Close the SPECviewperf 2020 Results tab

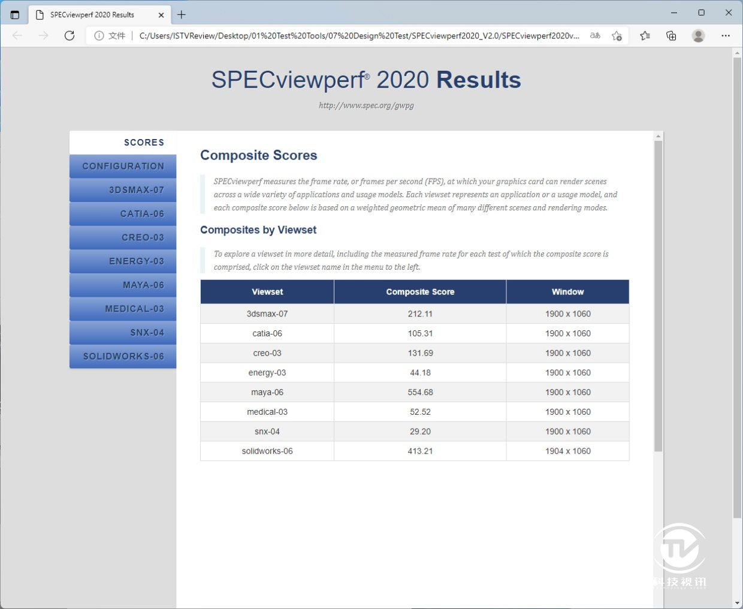(x=161, y=15)
